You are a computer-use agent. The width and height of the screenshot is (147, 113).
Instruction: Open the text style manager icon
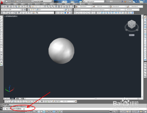point(76,6)
